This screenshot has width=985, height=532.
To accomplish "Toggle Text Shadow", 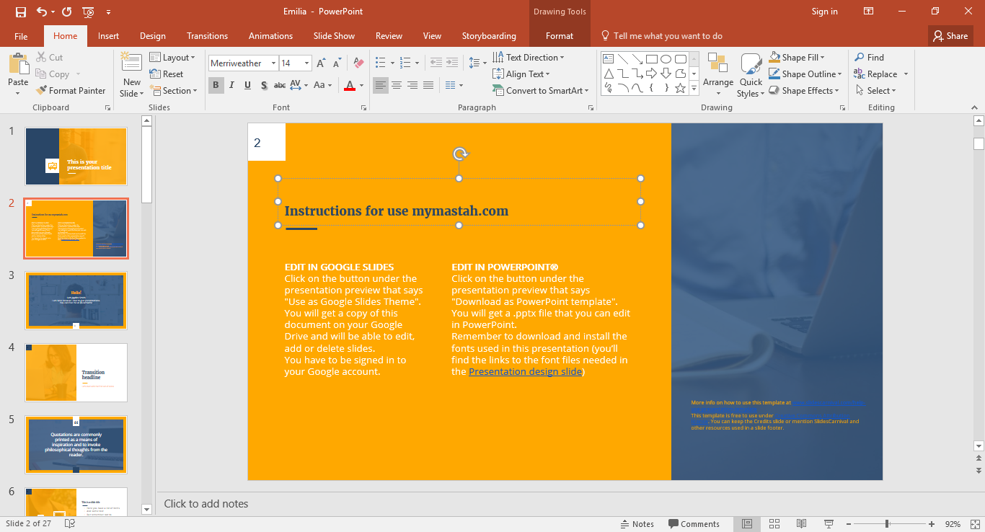I will [264, 85].
